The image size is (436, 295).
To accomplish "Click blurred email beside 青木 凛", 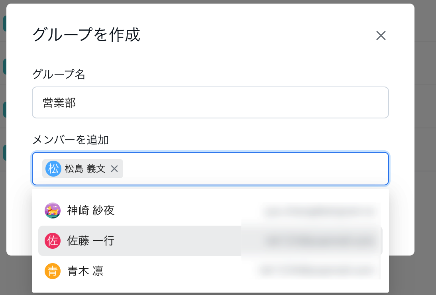I will pyautogui.click(x=318, y=270).
